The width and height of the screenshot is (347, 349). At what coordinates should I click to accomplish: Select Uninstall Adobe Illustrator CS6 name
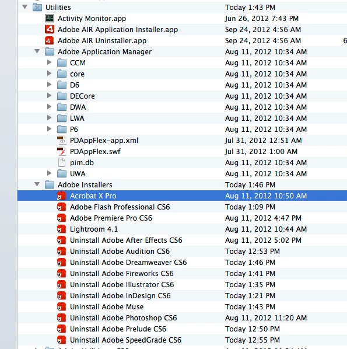pyautogui.click(x=122, y=284)
